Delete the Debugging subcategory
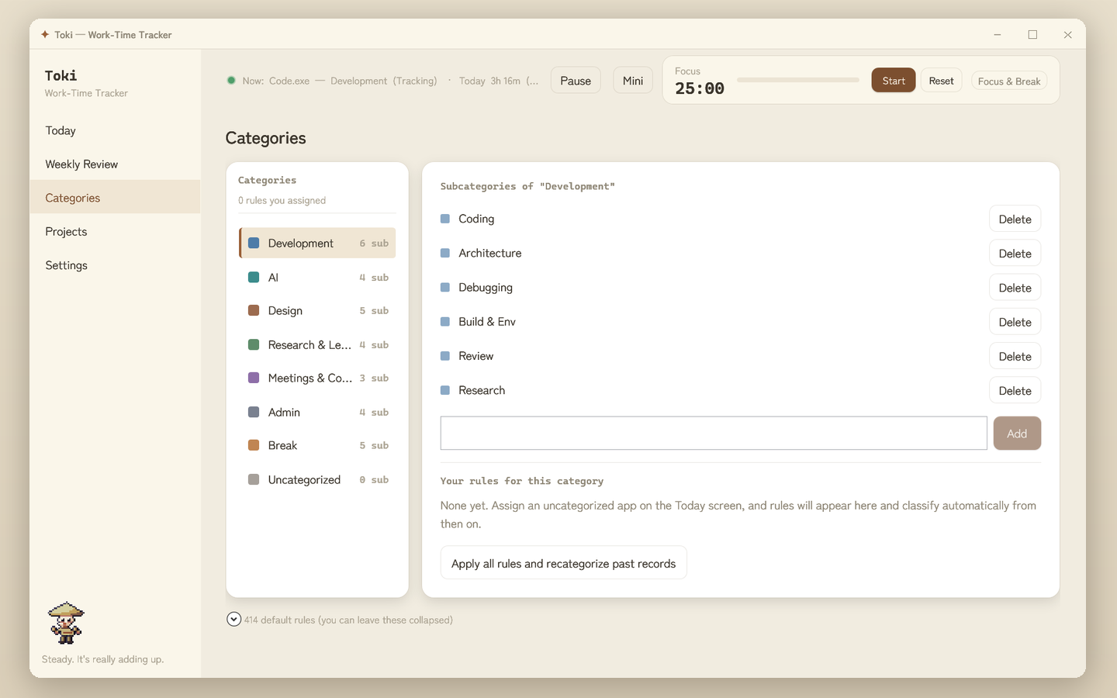The width and height of the screenshot is (1117, 698). point(1015,287)
